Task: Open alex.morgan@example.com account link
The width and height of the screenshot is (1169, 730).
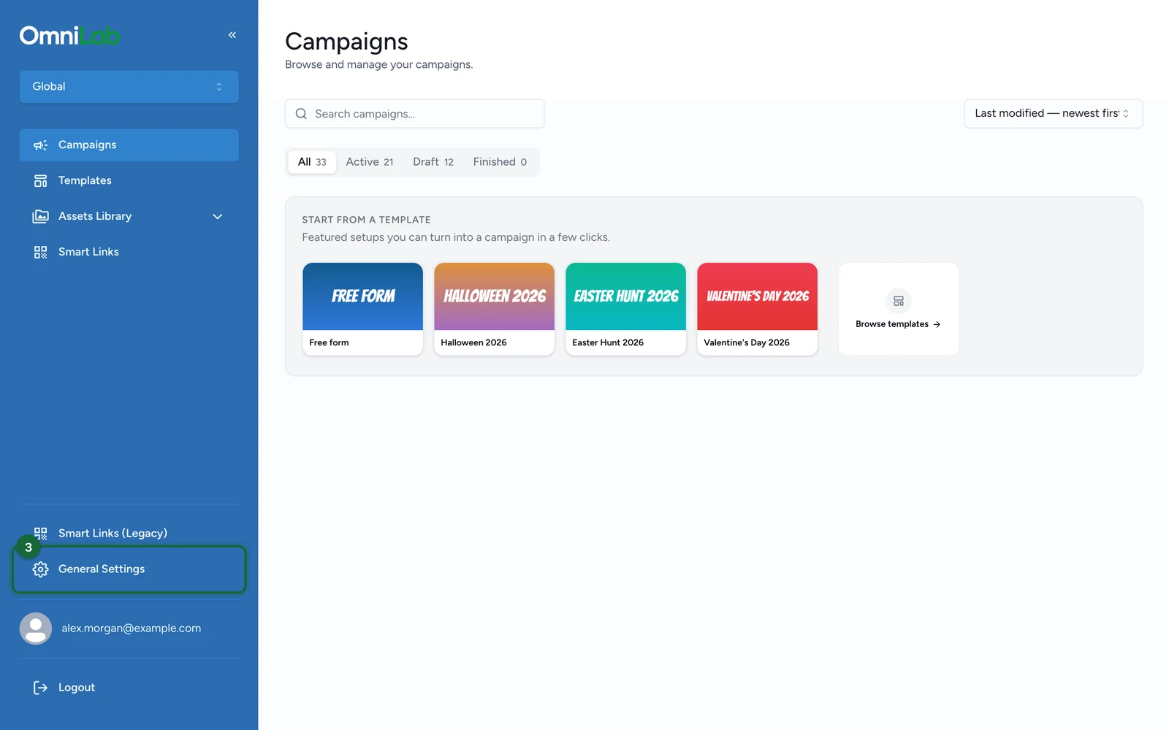Action: (131, 629)
